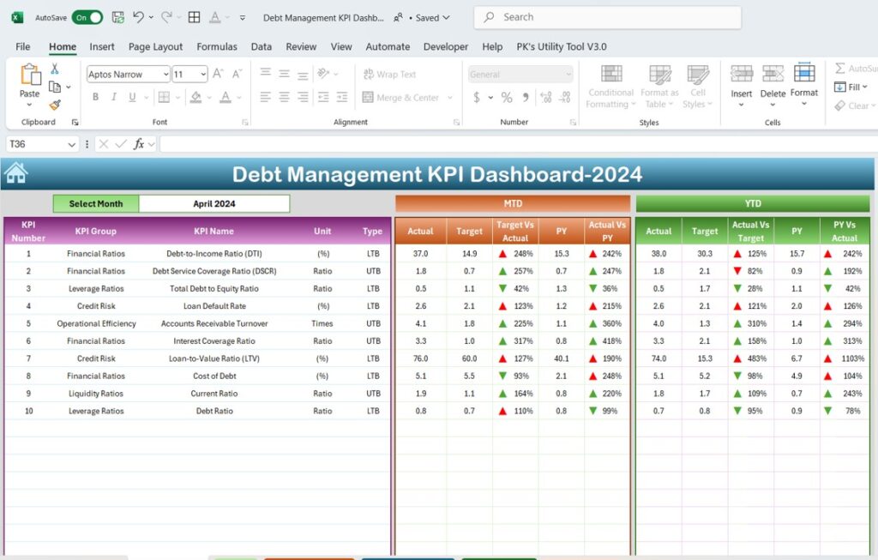
Task: Click the Insert cells button
Action: coord(742,85)
